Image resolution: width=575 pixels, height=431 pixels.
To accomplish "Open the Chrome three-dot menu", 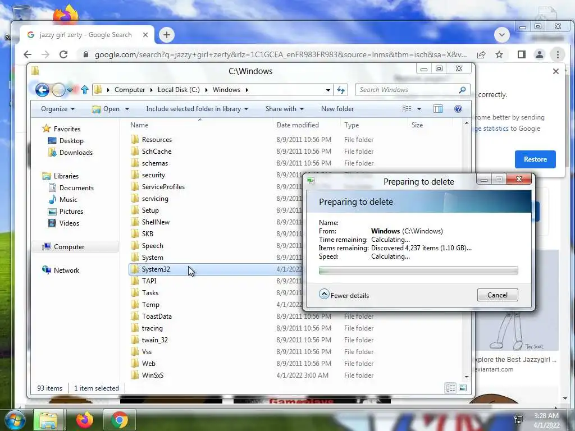I will pos(558,54).
